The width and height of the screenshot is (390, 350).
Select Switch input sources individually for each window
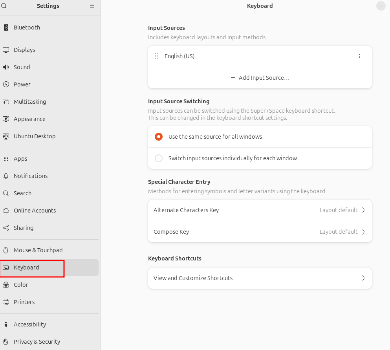coord(159,158)
